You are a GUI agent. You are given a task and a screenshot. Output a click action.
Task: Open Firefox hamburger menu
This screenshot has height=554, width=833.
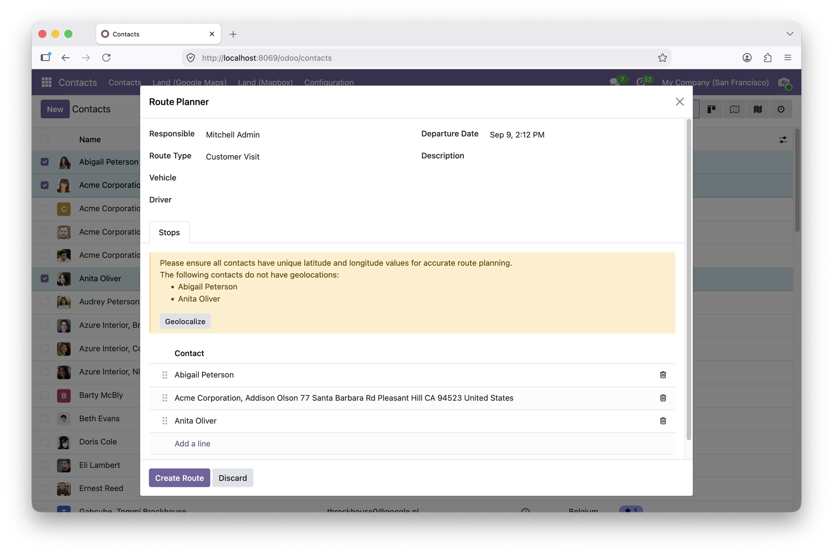(788, 58)
